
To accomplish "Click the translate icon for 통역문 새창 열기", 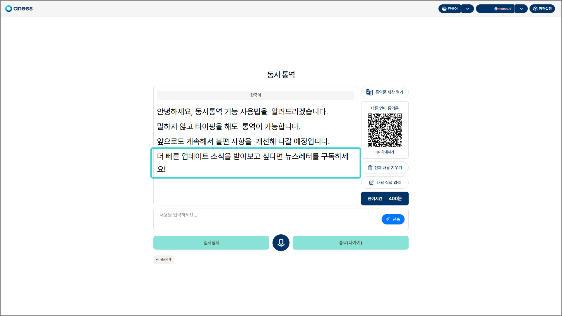I will click(x=369, y=92).
